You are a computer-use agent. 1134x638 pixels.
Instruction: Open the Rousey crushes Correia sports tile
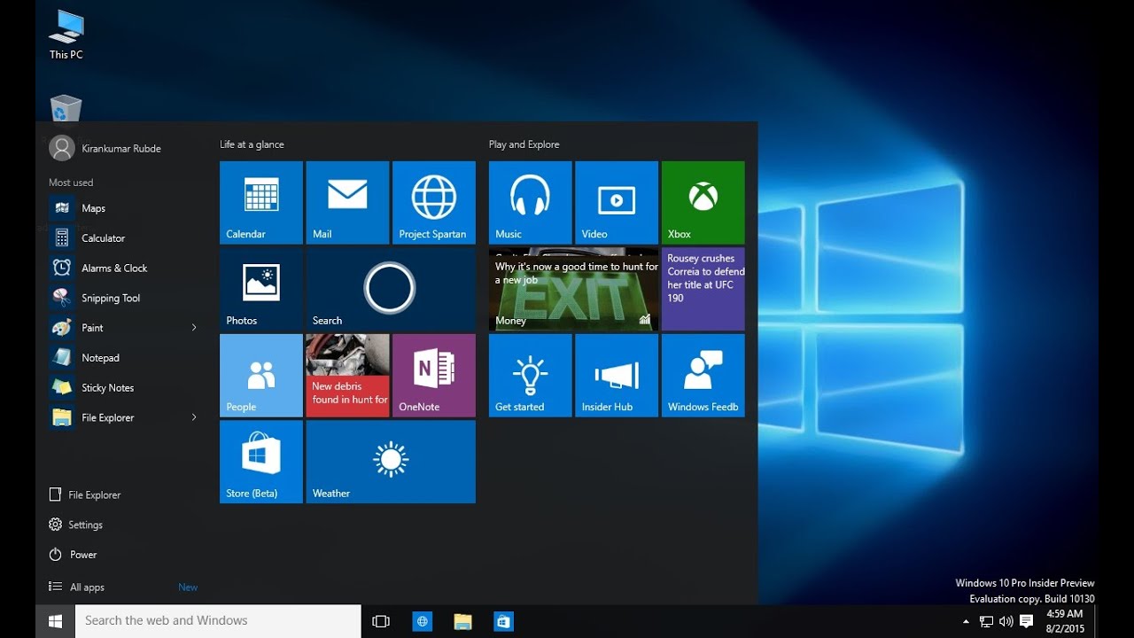(703, 289)
